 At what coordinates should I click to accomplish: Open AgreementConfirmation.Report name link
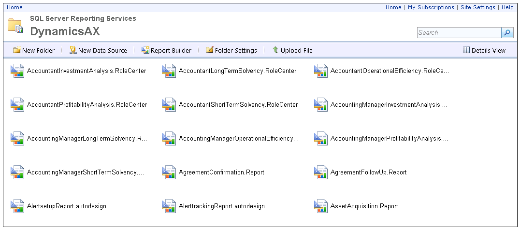pos(221,172)
